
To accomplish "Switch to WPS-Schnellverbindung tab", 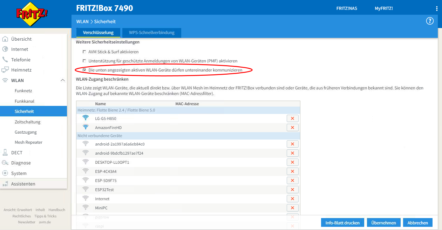I will pyautogui.click(x=152, y=33).
